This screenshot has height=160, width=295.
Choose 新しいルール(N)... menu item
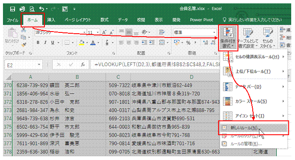[x=254, y=128]
